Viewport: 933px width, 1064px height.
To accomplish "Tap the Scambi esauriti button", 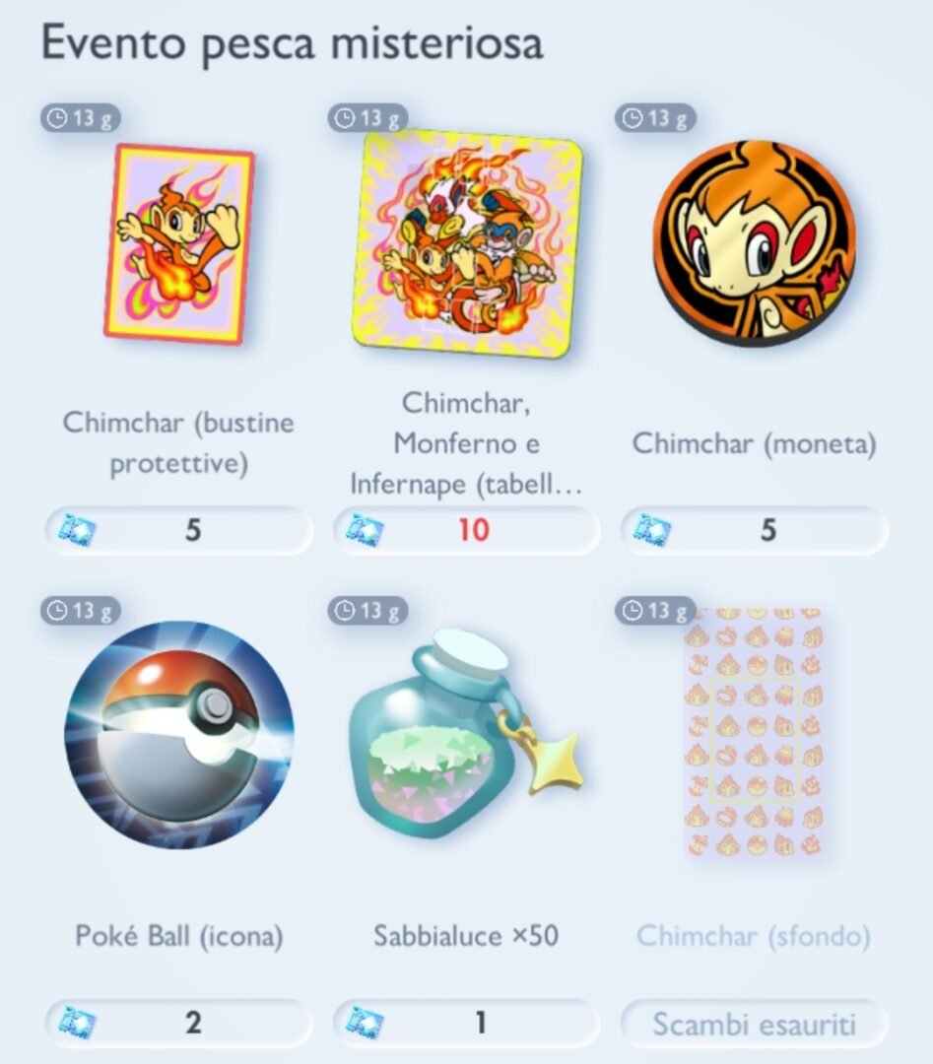I will pyautogui.click(x=754, y=1024).
